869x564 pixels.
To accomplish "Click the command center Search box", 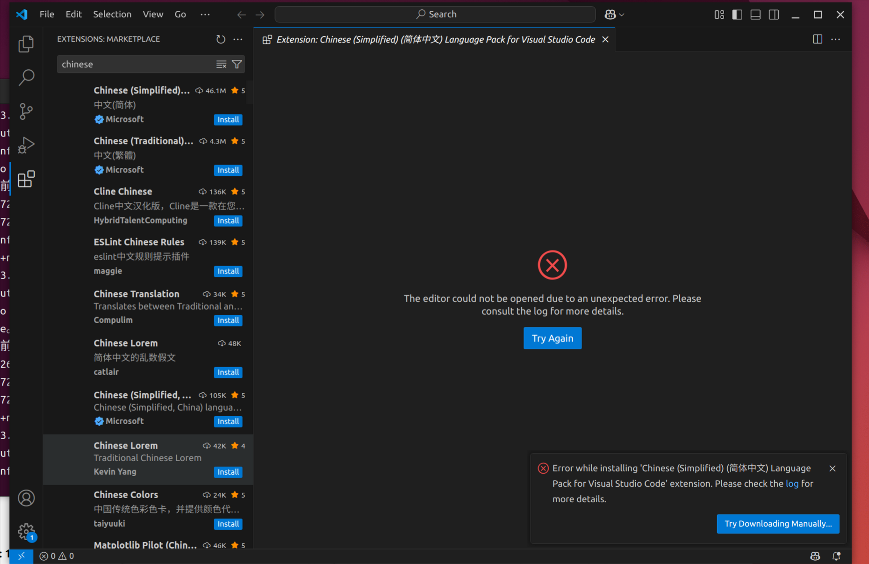I will 435,14.
